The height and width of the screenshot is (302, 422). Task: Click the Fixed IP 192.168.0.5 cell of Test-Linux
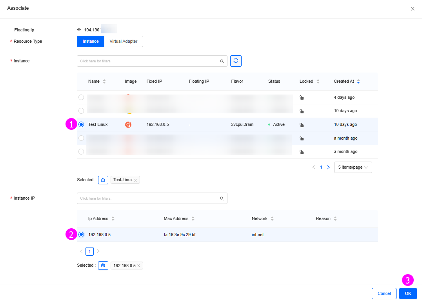[x=158, y=124]
